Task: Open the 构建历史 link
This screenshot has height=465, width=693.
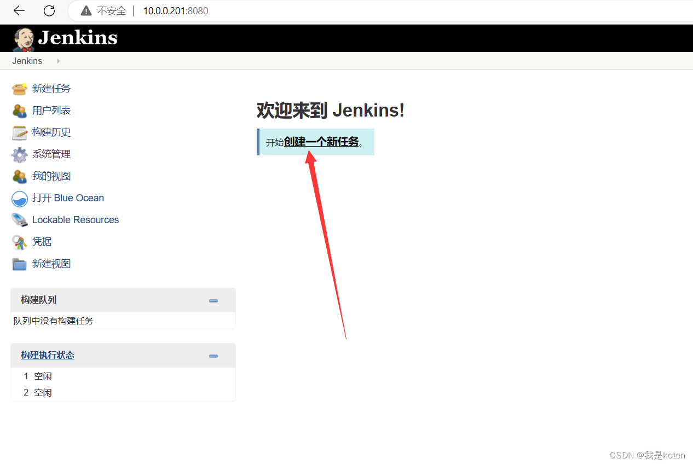Action: (51, 132)
